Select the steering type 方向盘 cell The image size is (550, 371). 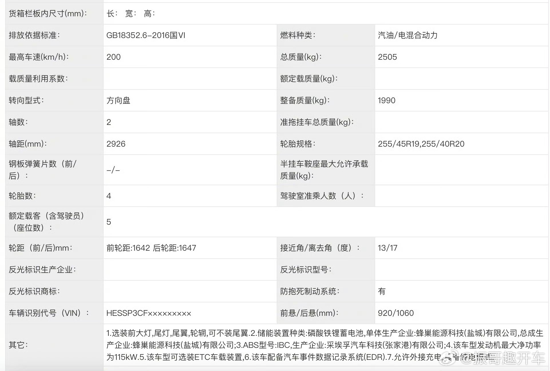coord(118,100)
